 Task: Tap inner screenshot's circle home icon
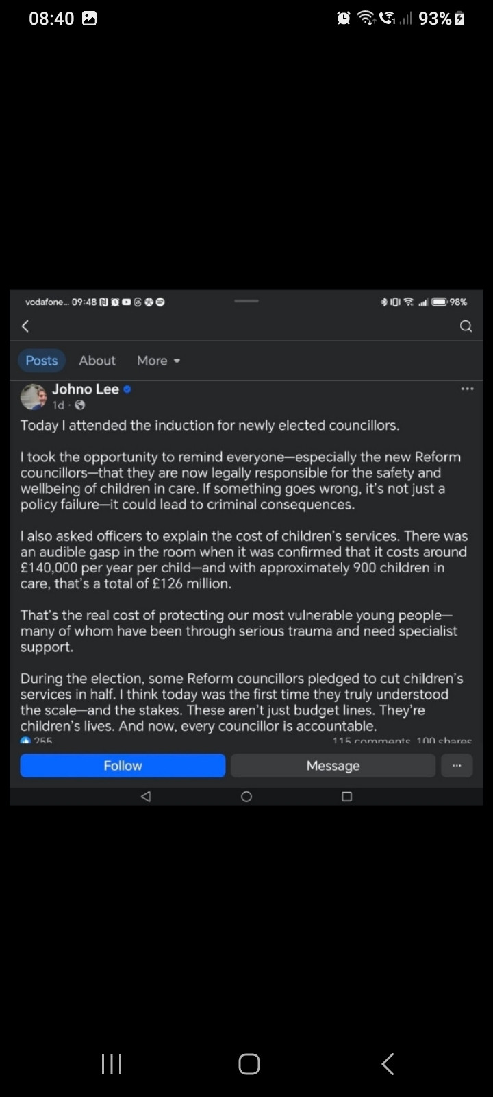tap(246, 796)
